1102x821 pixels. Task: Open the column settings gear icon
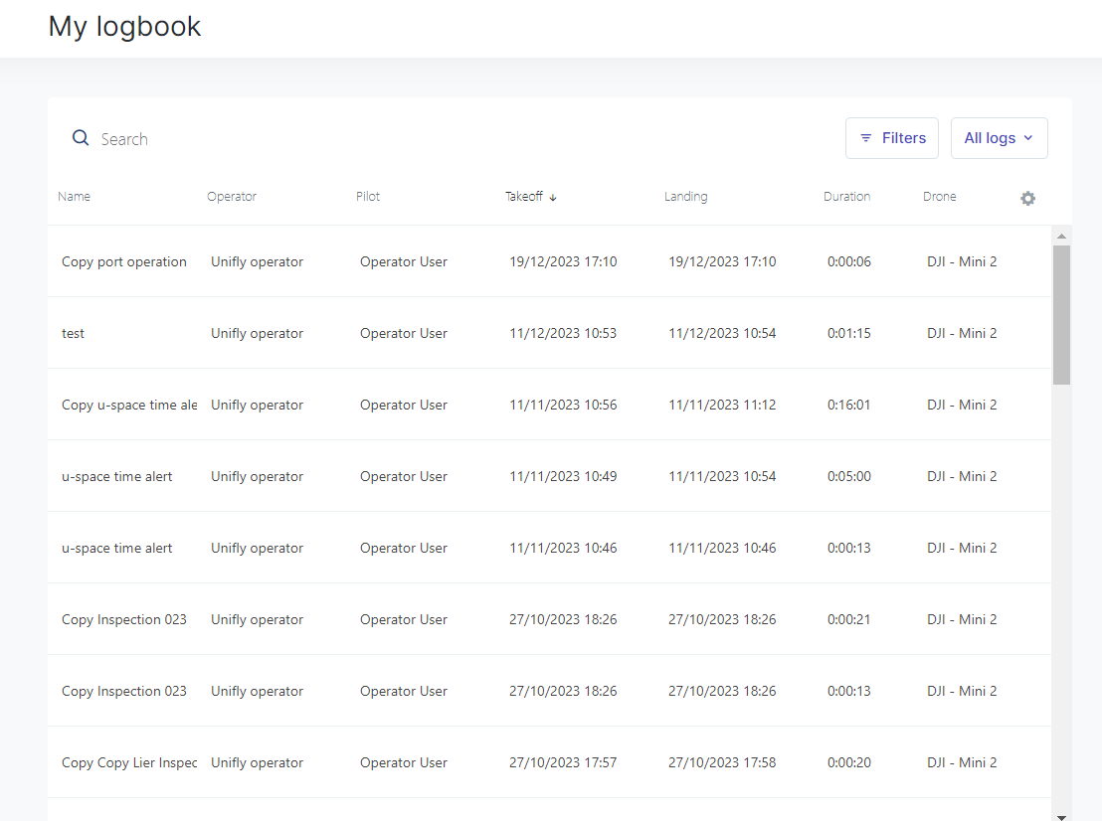[x=1027, y=198]
